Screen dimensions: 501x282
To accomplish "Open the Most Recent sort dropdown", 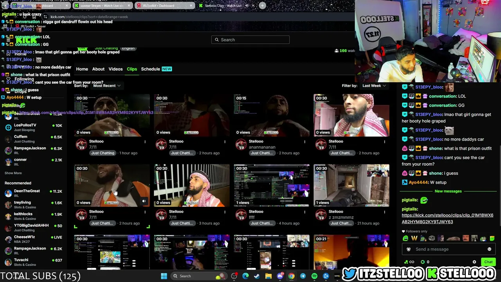I will tap(107, 86).
